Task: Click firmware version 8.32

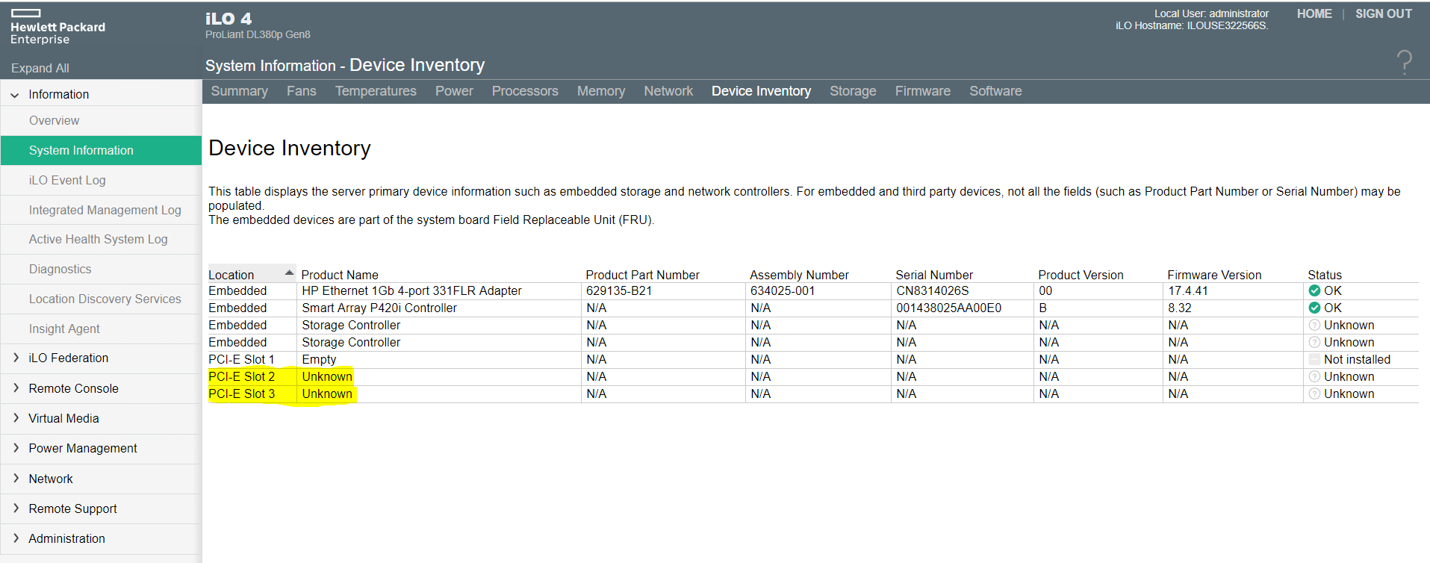Action: click(x=1180, y=308)
